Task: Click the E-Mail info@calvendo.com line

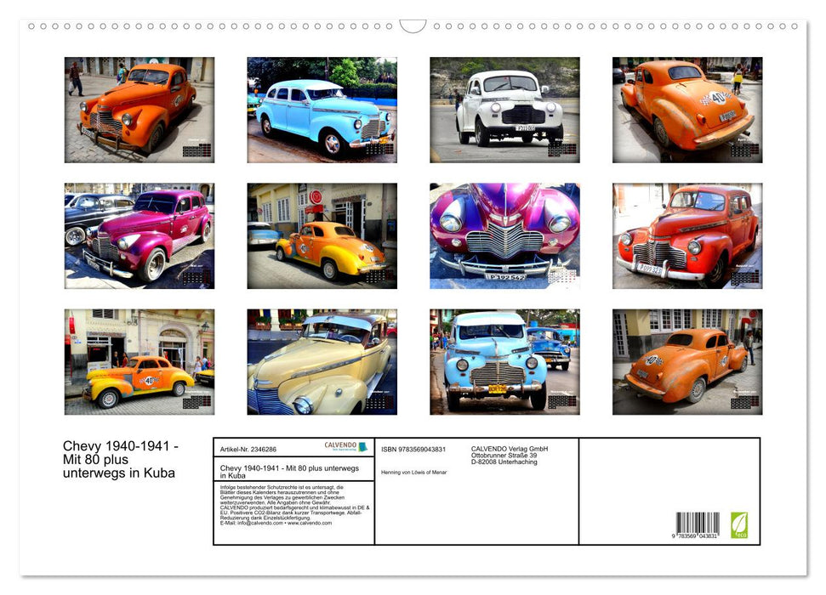Action: (x=276, y=523)
